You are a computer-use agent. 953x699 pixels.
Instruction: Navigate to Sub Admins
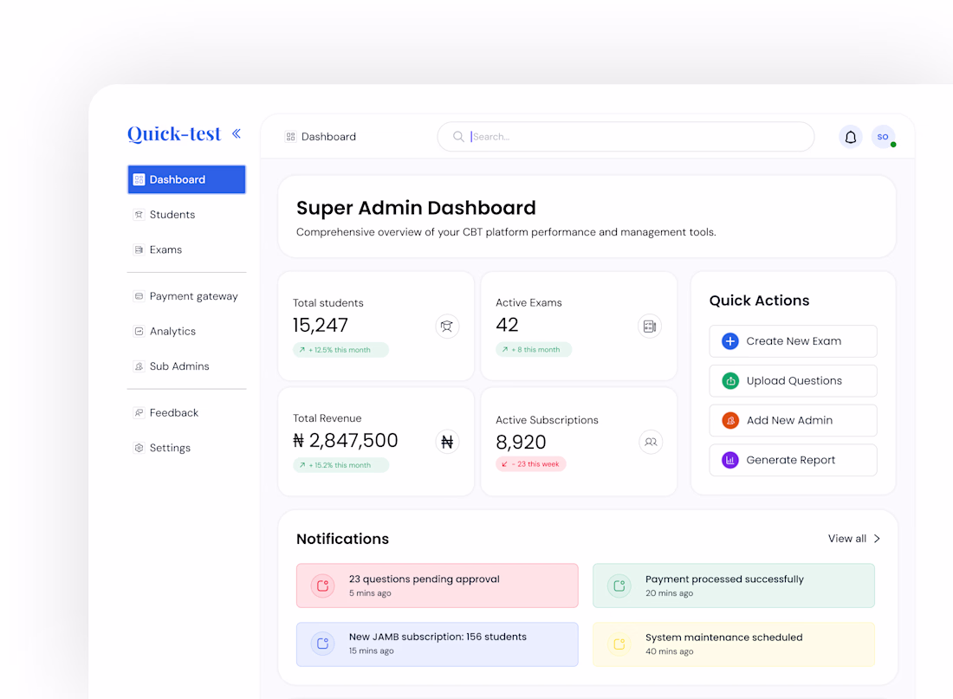[186, 366]
